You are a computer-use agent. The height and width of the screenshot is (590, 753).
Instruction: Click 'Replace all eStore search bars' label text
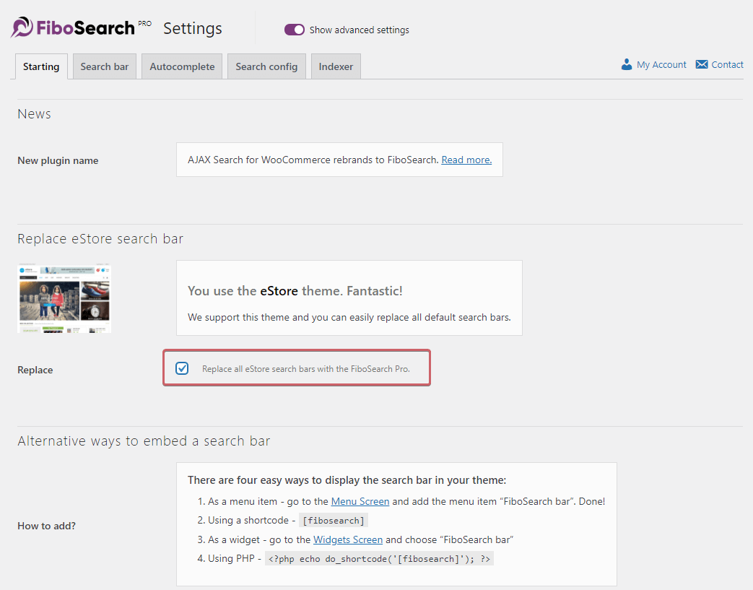point(306,368)
